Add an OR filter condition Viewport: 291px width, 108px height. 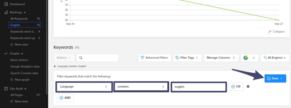[x=236, y=87]
